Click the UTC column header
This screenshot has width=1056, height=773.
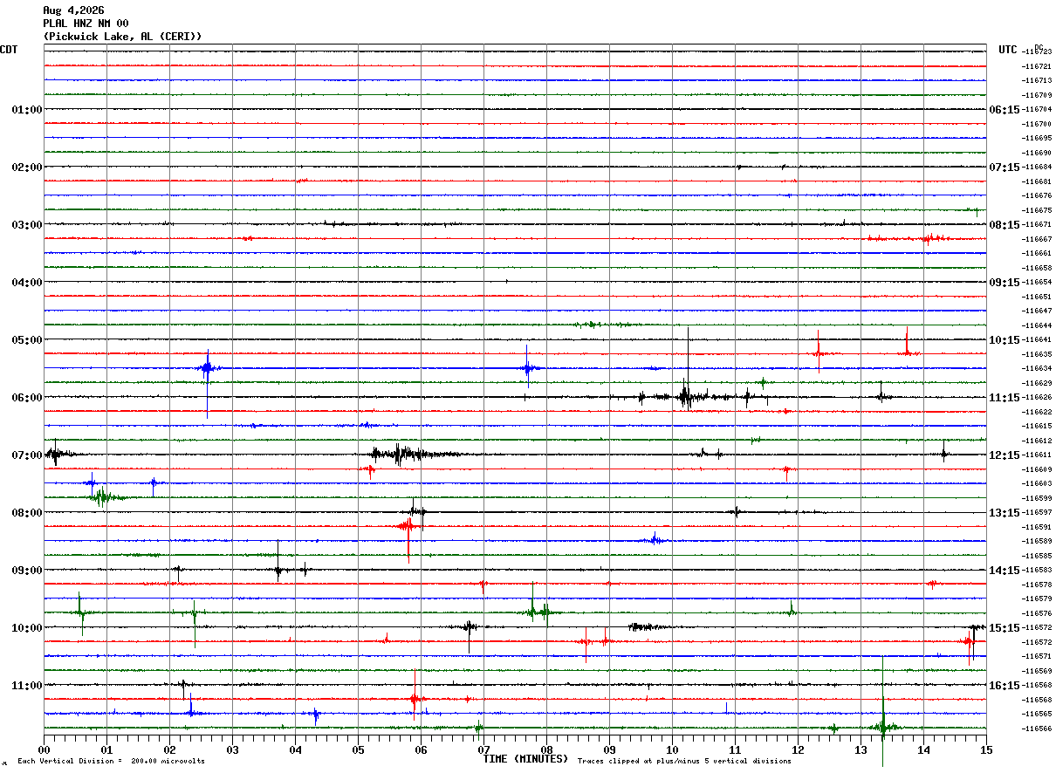tap(1008, 50)
